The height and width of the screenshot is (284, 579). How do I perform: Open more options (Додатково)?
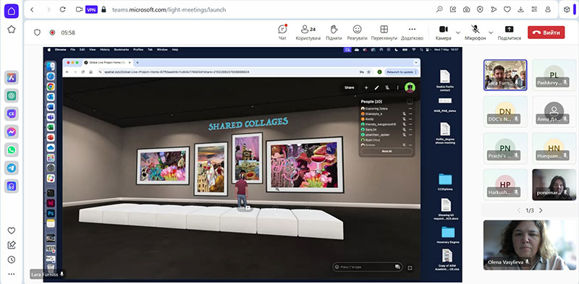point(412,32)
